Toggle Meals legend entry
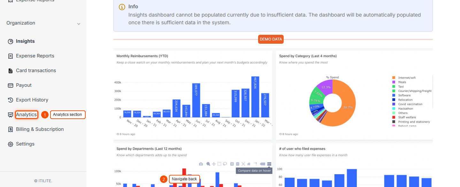 [x=399, y=82]
